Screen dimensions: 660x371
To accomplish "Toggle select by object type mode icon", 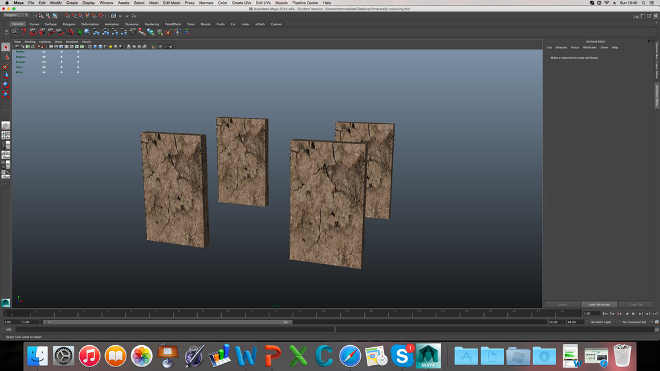I will [x=48, y=15].
